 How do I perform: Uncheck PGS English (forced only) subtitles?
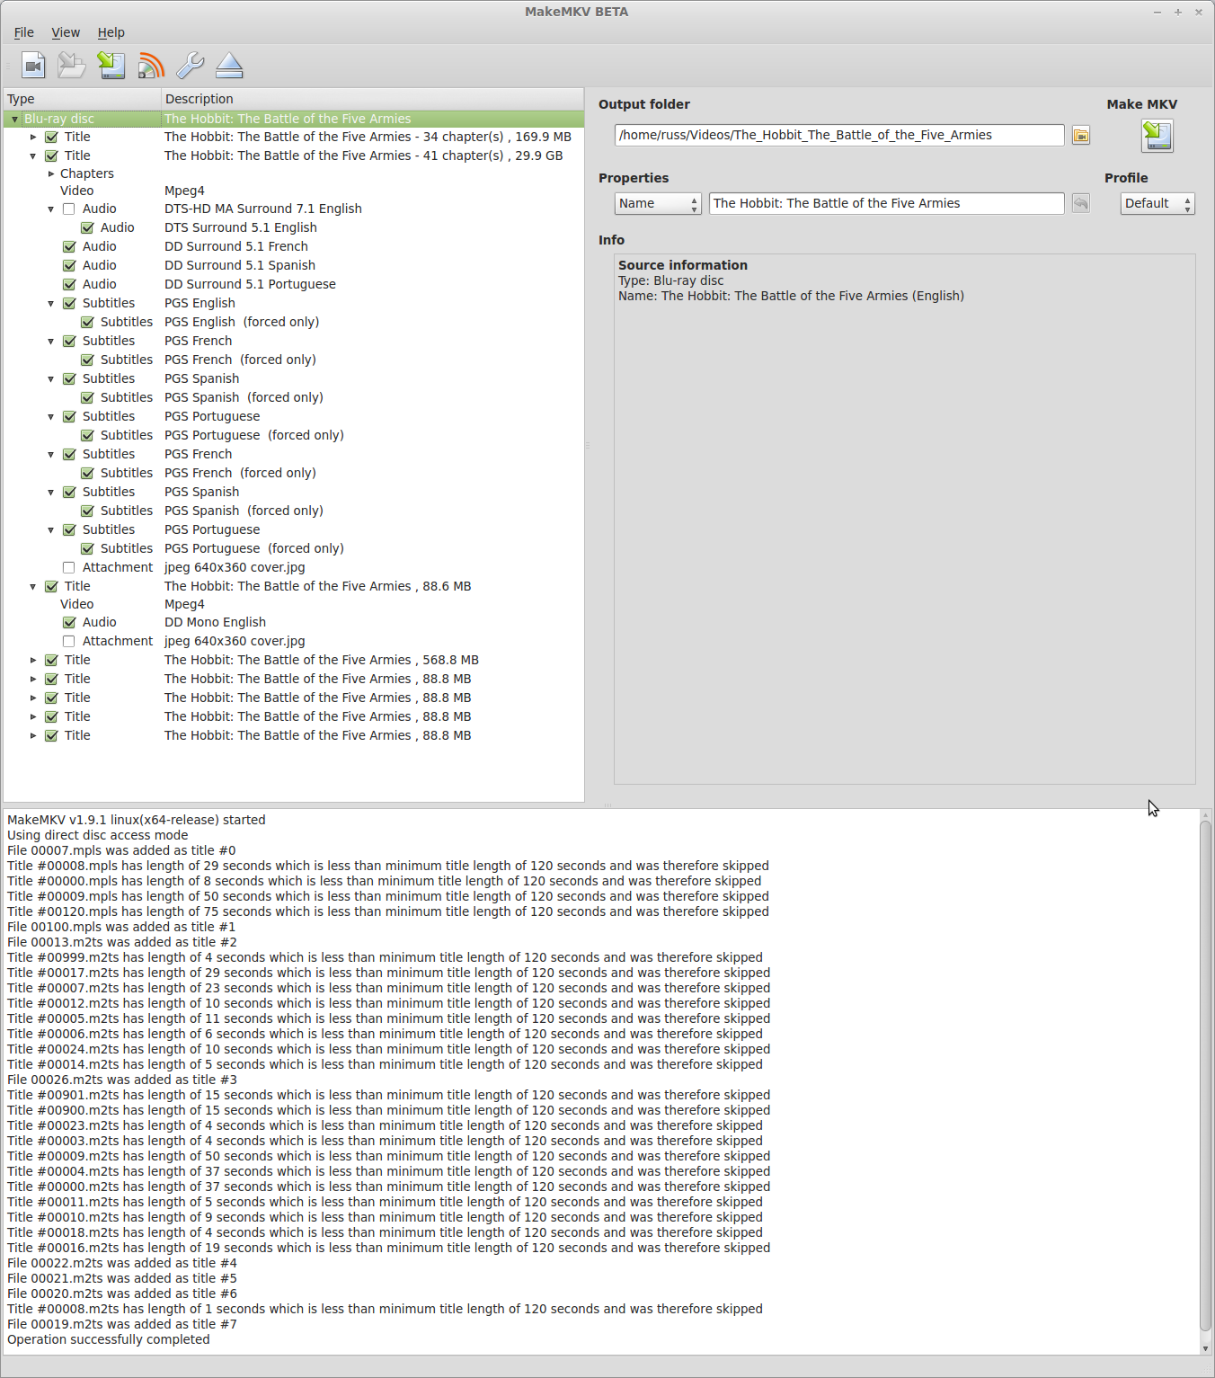(87, 323)
